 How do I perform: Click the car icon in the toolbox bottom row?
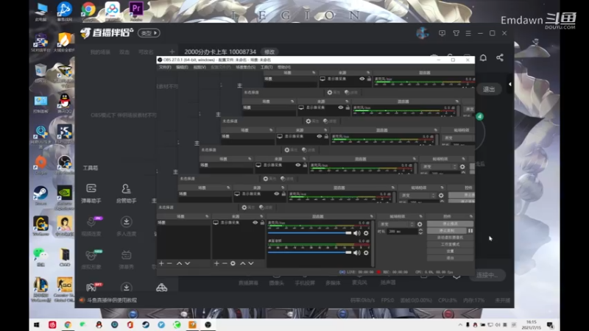161,288
